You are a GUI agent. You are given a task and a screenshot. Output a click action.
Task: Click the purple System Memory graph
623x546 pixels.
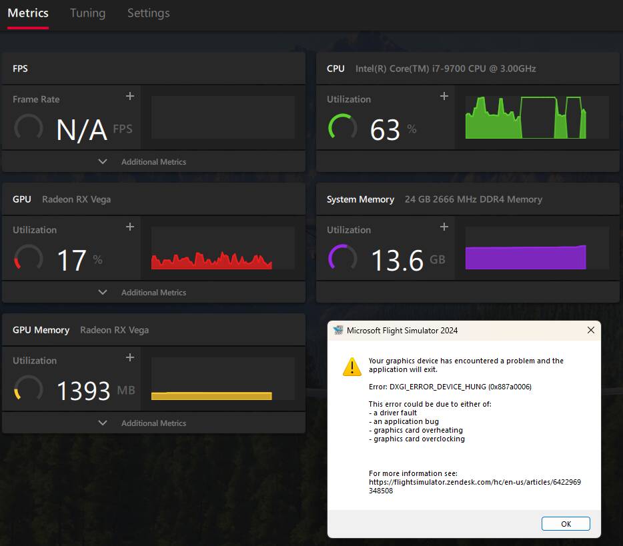pos(537,248)
